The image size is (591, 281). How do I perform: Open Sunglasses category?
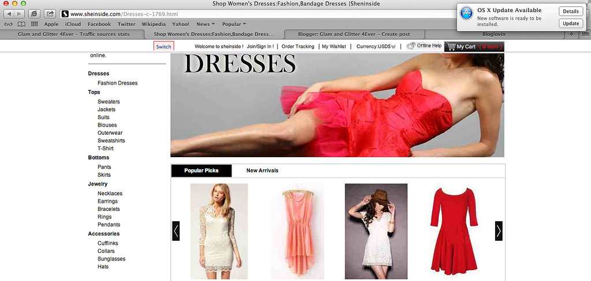111,259
